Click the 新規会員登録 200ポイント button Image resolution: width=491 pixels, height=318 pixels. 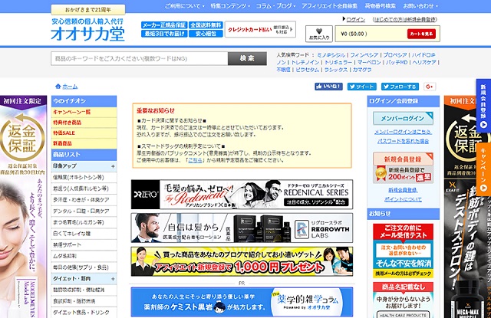point(403,168)
